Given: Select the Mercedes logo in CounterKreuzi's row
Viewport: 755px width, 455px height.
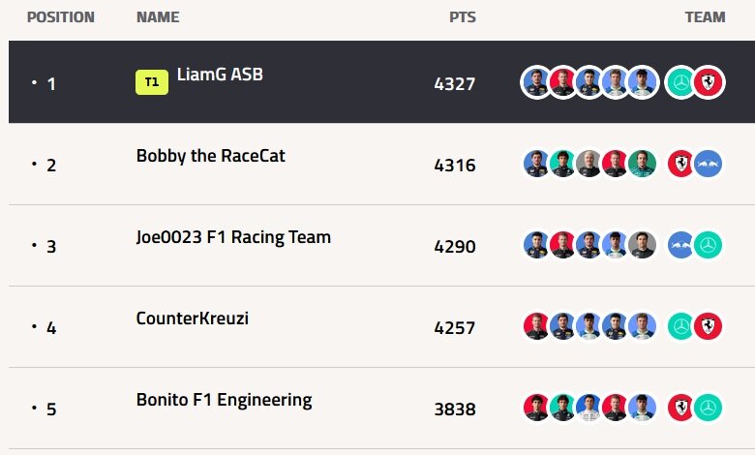Looking at the screenshot, I should click(x=680, y=326).
